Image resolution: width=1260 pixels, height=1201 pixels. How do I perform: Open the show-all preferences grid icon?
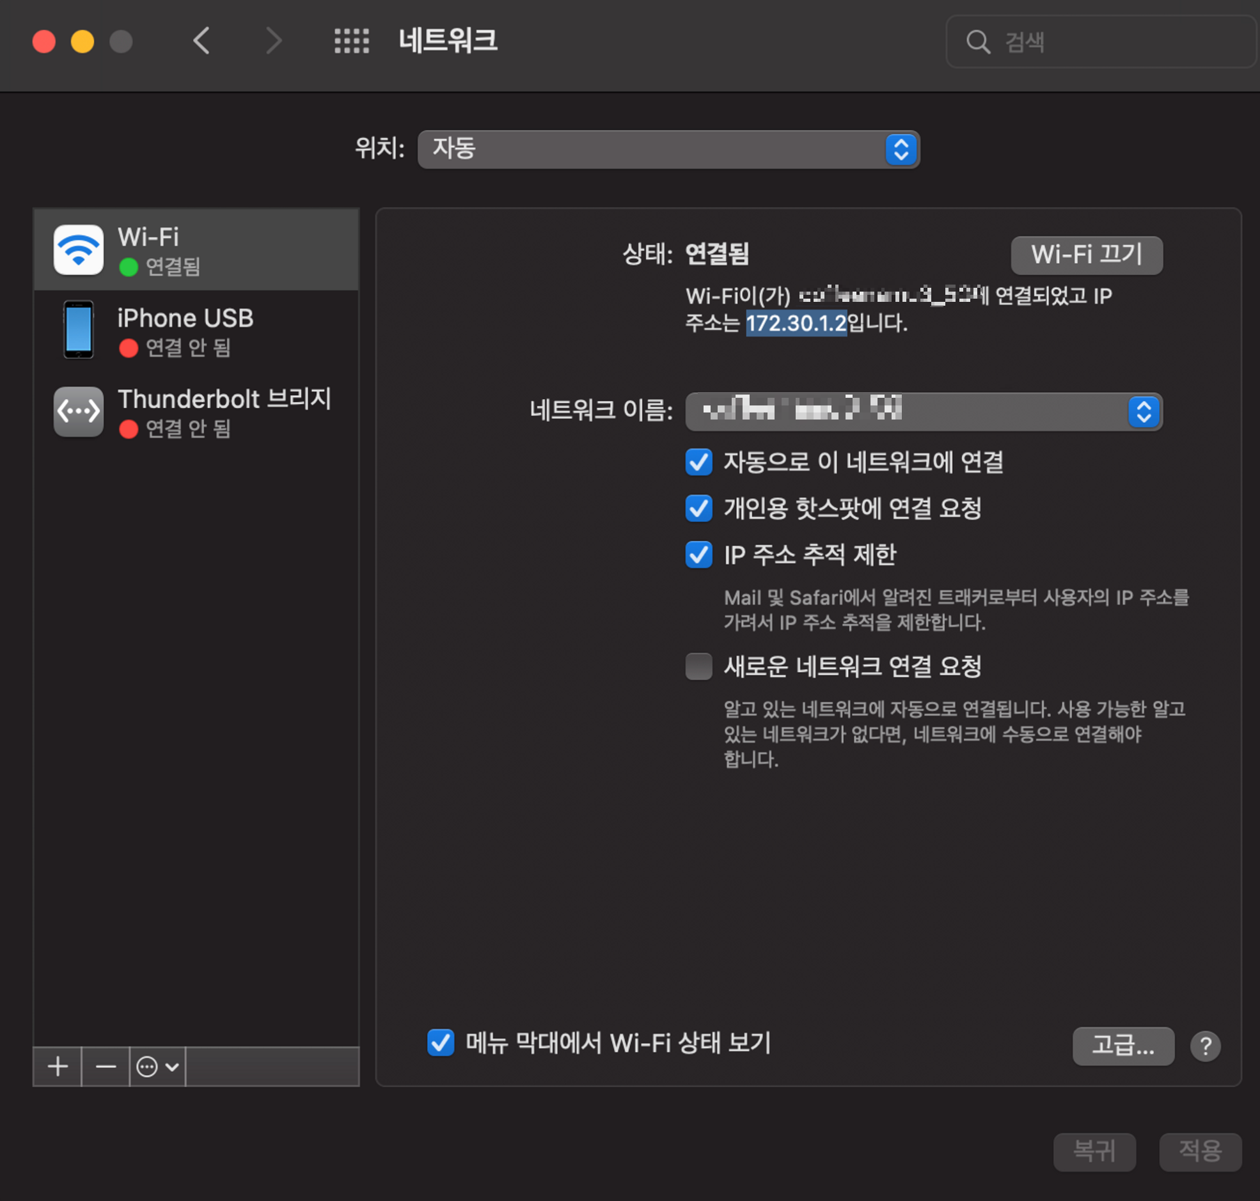[x=352, y=41]
